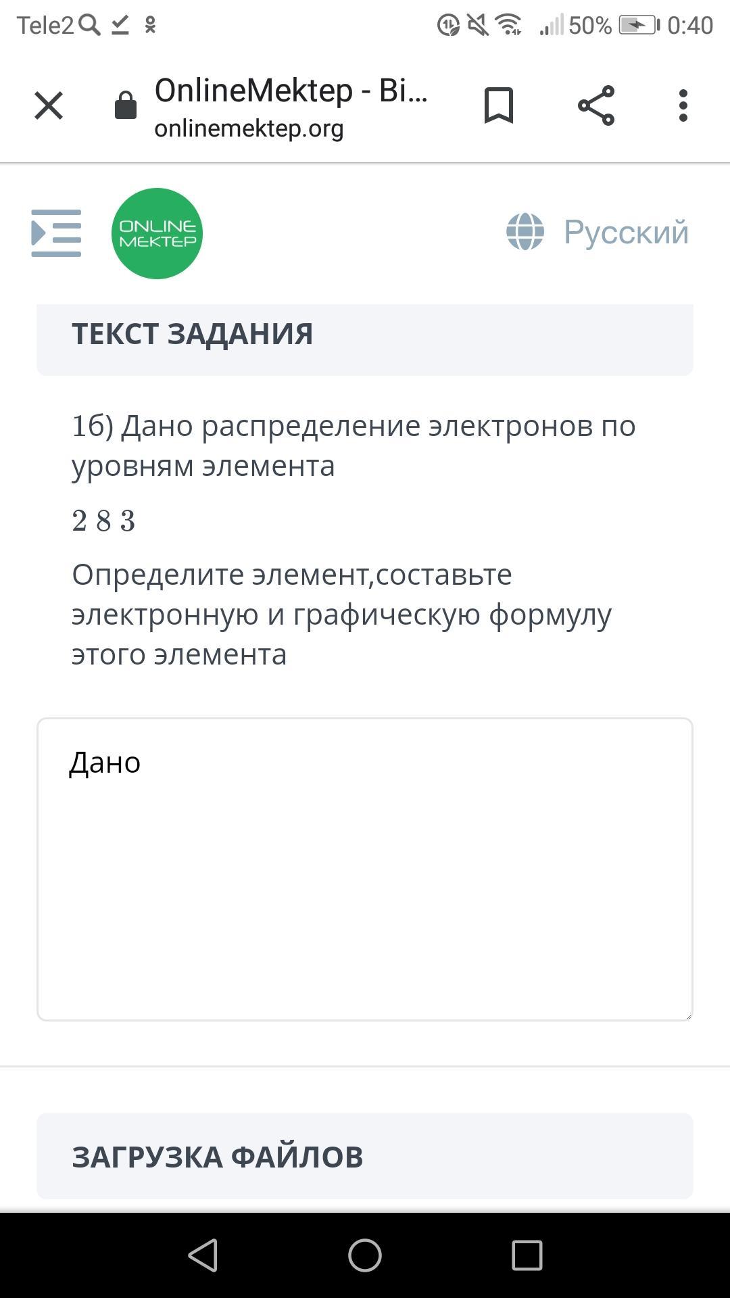Click the globe language icon
This screenshot has height=1298, width=730.
pyautogui.click(x=525, y=232)
